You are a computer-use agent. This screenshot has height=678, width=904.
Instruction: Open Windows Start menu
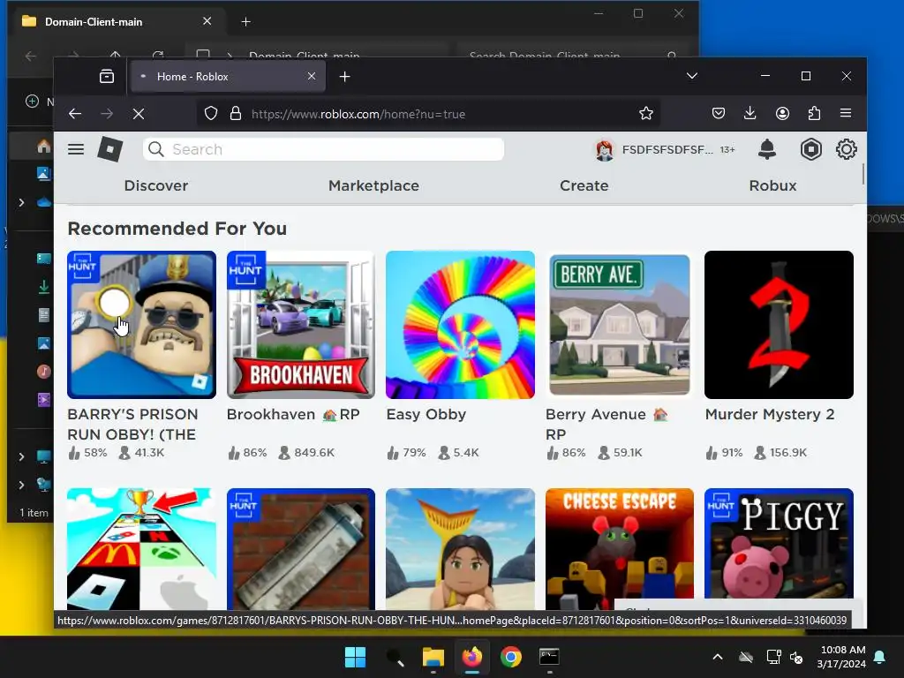point(355,657)
